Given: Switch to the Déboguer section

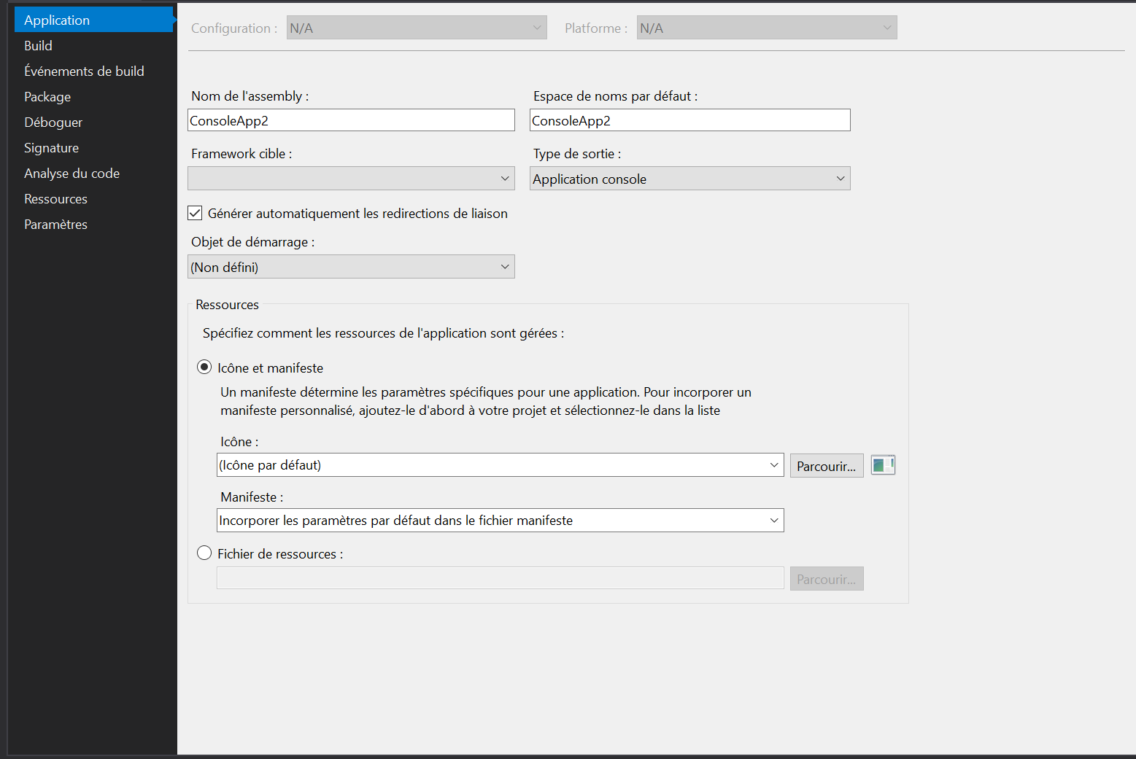Looking at the screenshot, I should 53,122.
